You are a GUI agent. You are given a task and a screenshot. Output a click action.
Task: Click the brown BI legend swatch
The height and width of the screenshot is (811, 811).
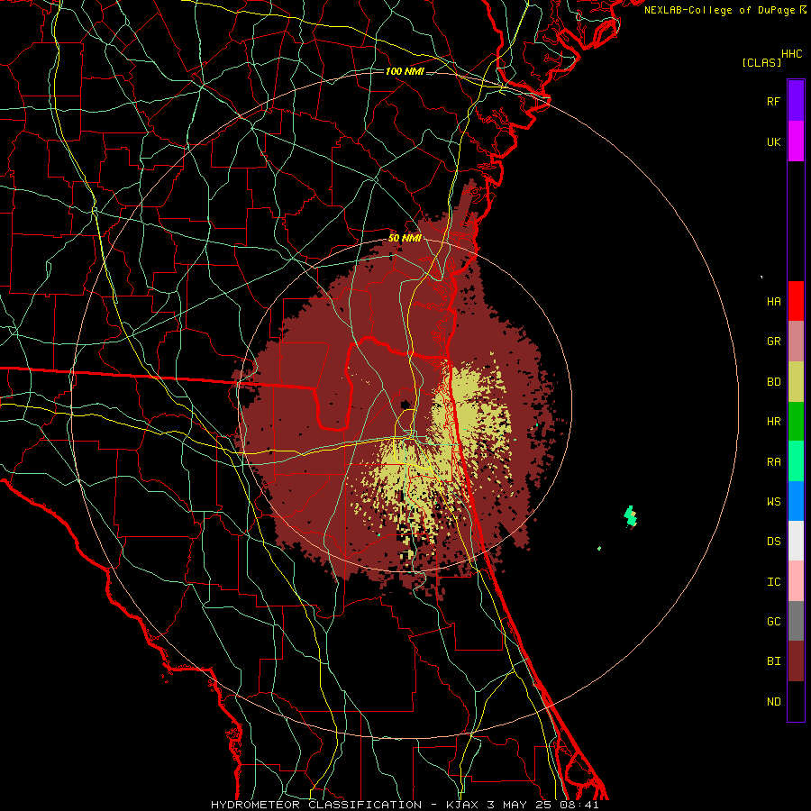[796, 661]
